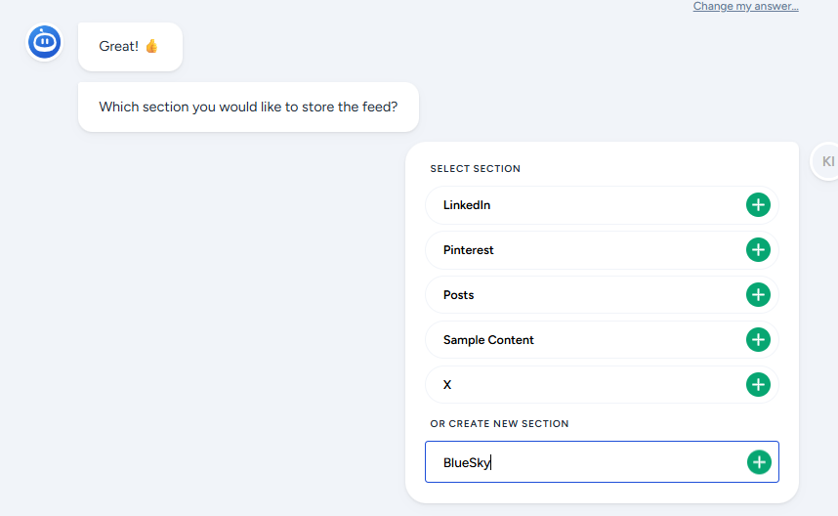
Task: Focus the new section name input field
Action: pos(586,462)
